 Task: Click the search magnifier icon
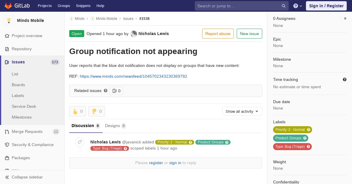click(x=284, y=6)
